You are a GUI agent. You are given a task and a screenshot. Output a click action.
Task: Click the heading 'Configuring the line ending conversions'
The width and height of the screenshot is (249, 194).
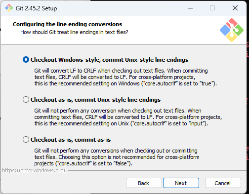[67, 24]
